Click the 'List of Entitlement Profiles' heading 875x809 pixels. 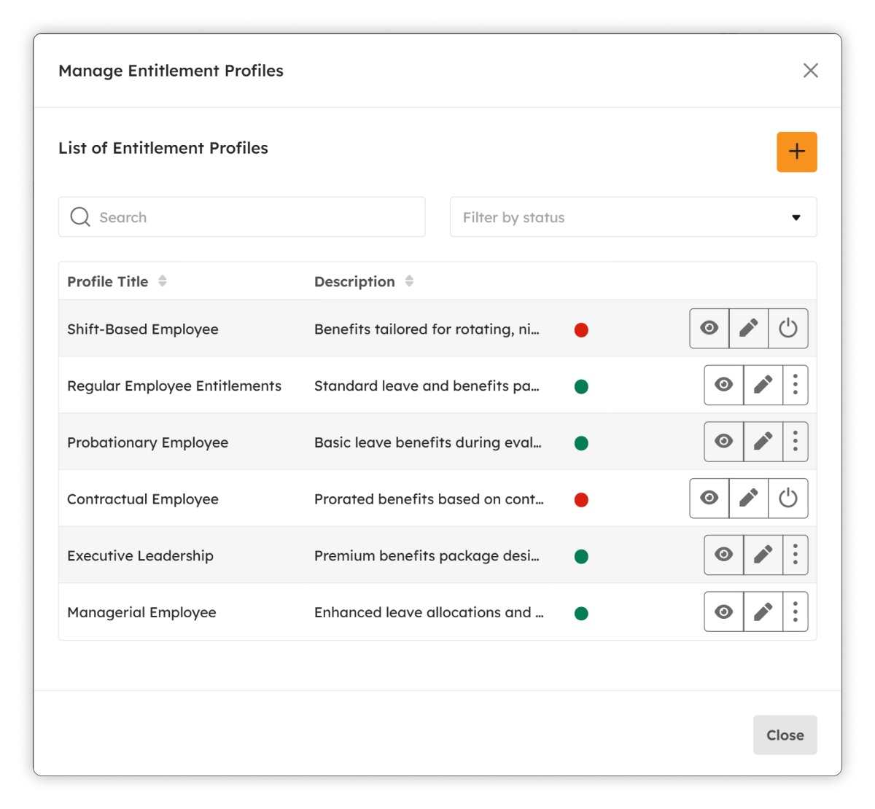click(163, 148)
